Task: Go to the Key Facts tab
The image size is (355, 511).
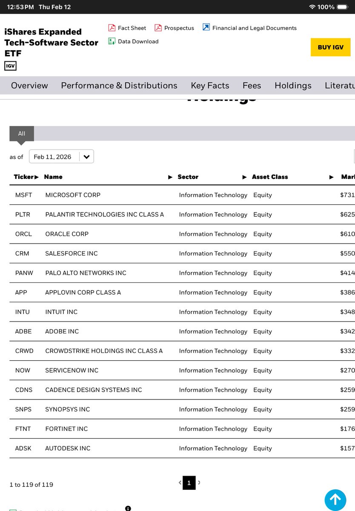Action: point(210,86)
